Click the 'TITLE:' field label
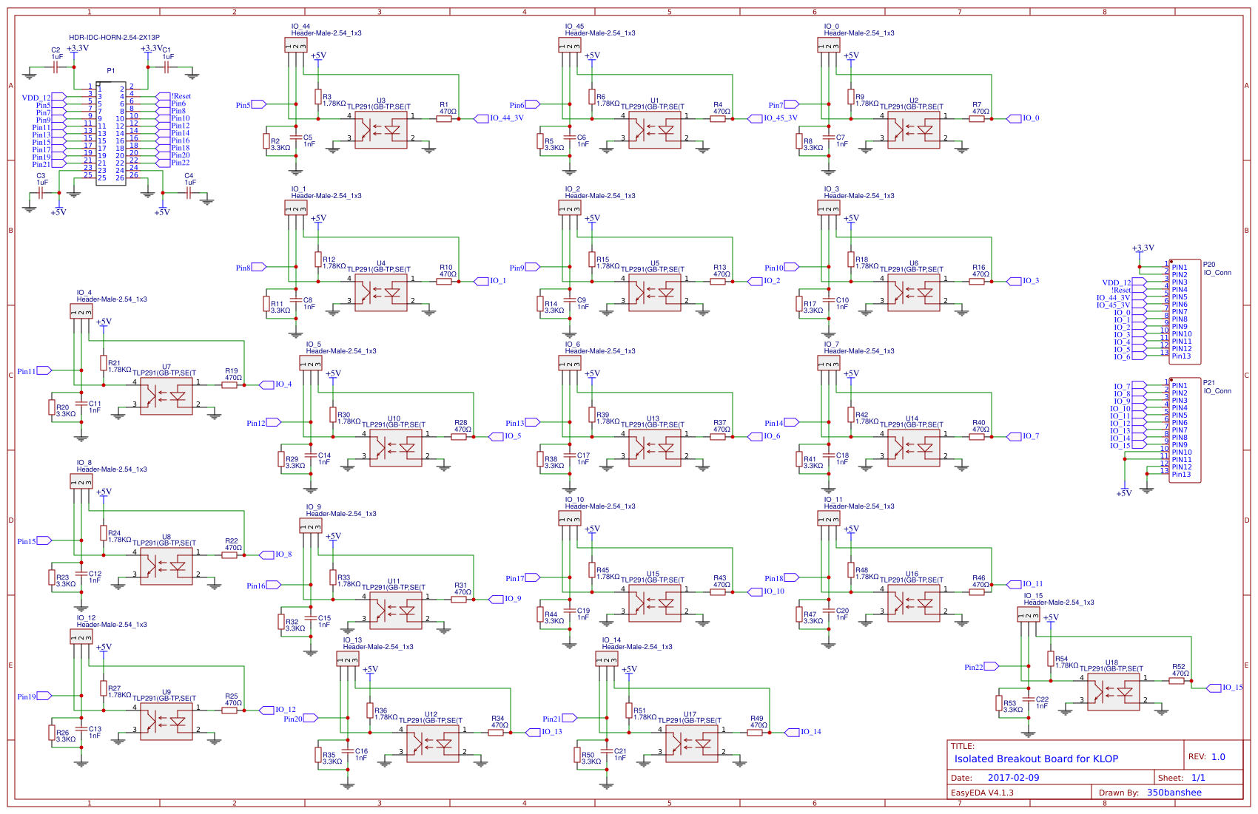 pos(963,747)
